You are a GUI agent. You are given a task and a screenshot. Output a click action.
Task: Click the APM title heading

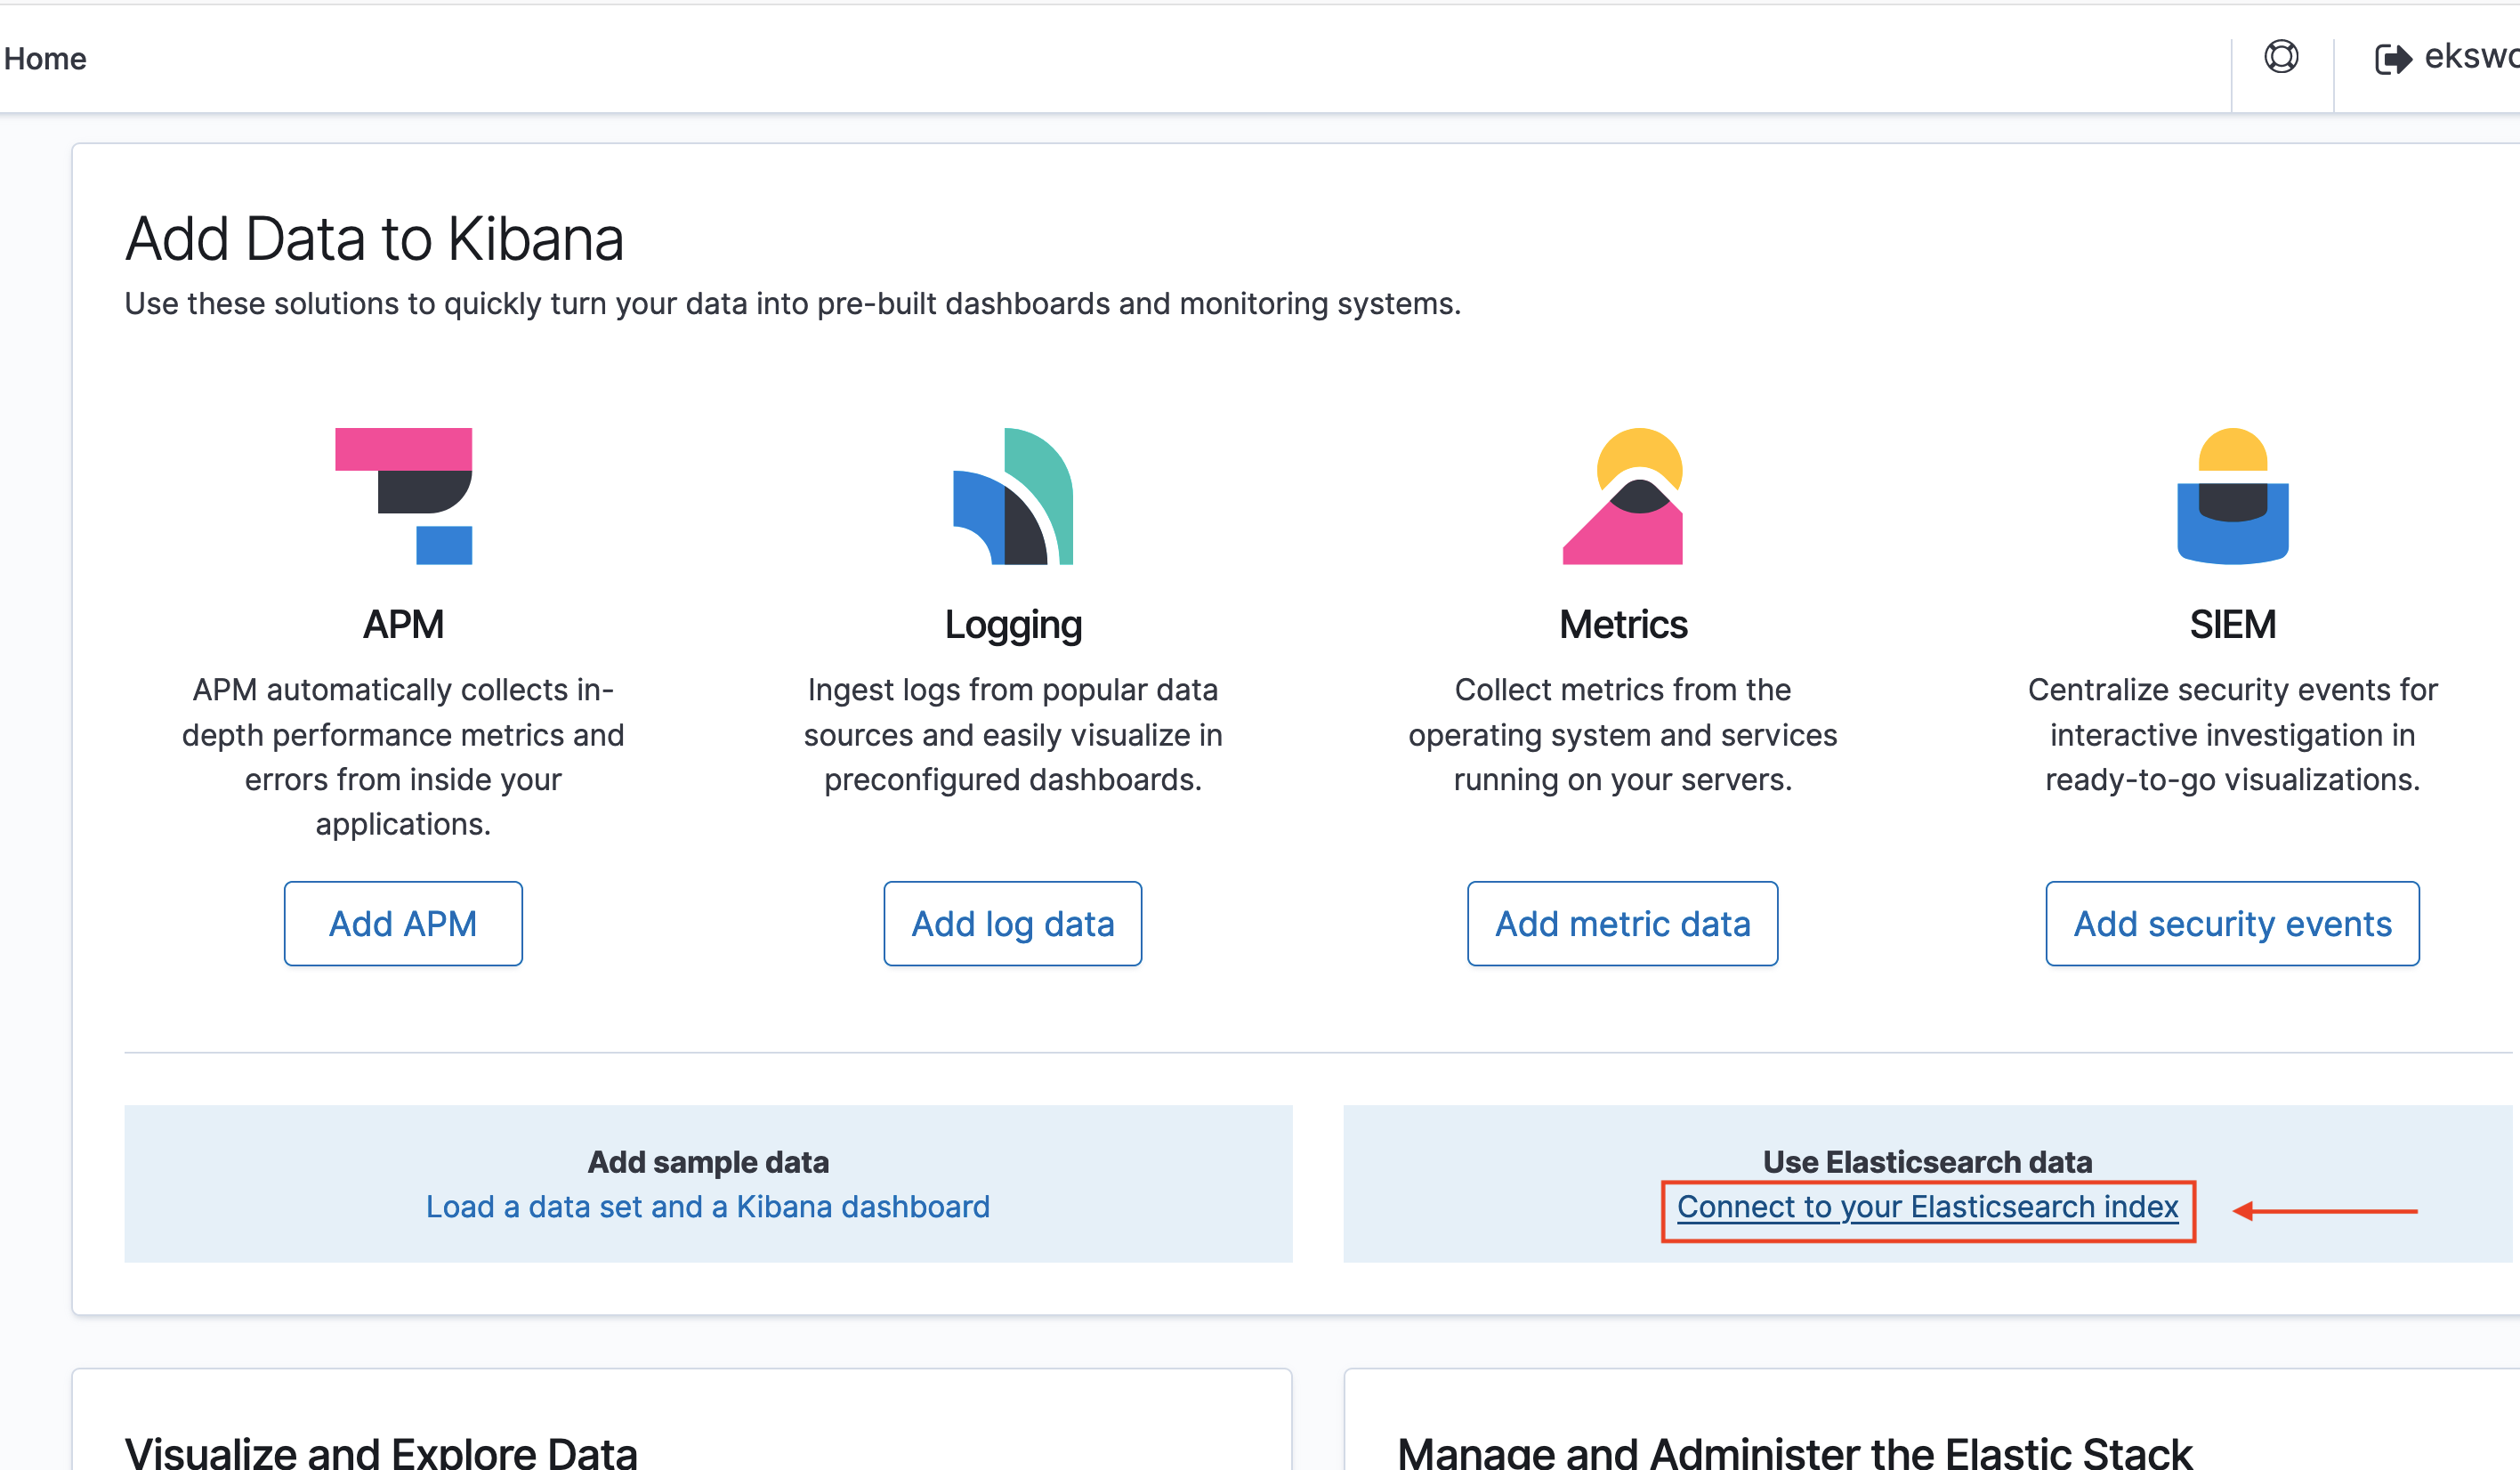click(403, 624)
